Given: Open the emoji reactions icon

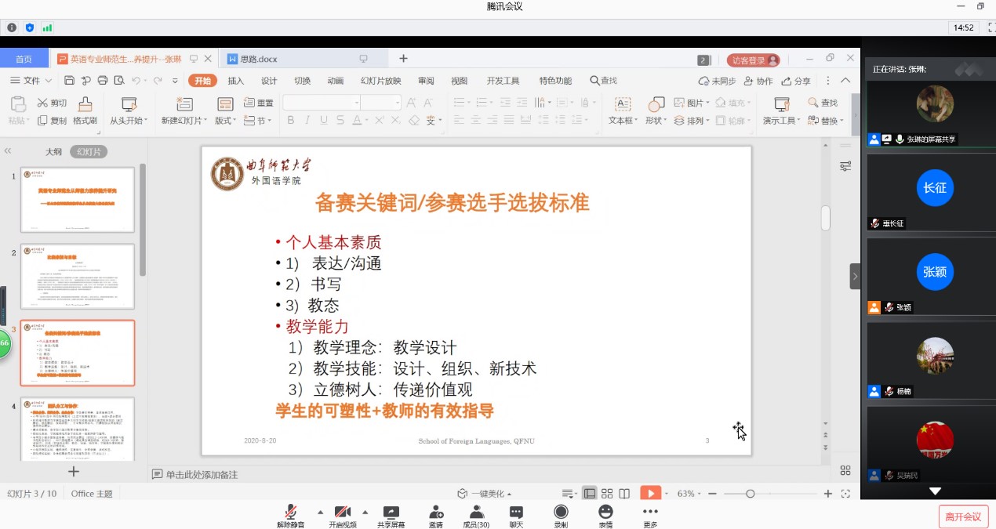Looking at the screenshot, I should (x=605, y=513).
